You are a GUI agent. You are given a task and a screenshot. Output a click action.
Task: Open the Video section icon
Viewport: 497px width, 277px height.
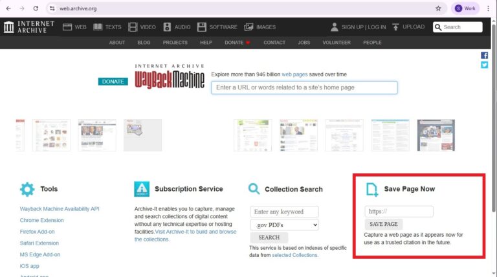coord(133,27)
